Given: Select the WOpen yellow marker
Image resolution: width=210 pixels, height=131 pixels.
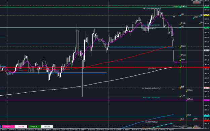Looking at the screenshot, I should [x=187, y=91].
